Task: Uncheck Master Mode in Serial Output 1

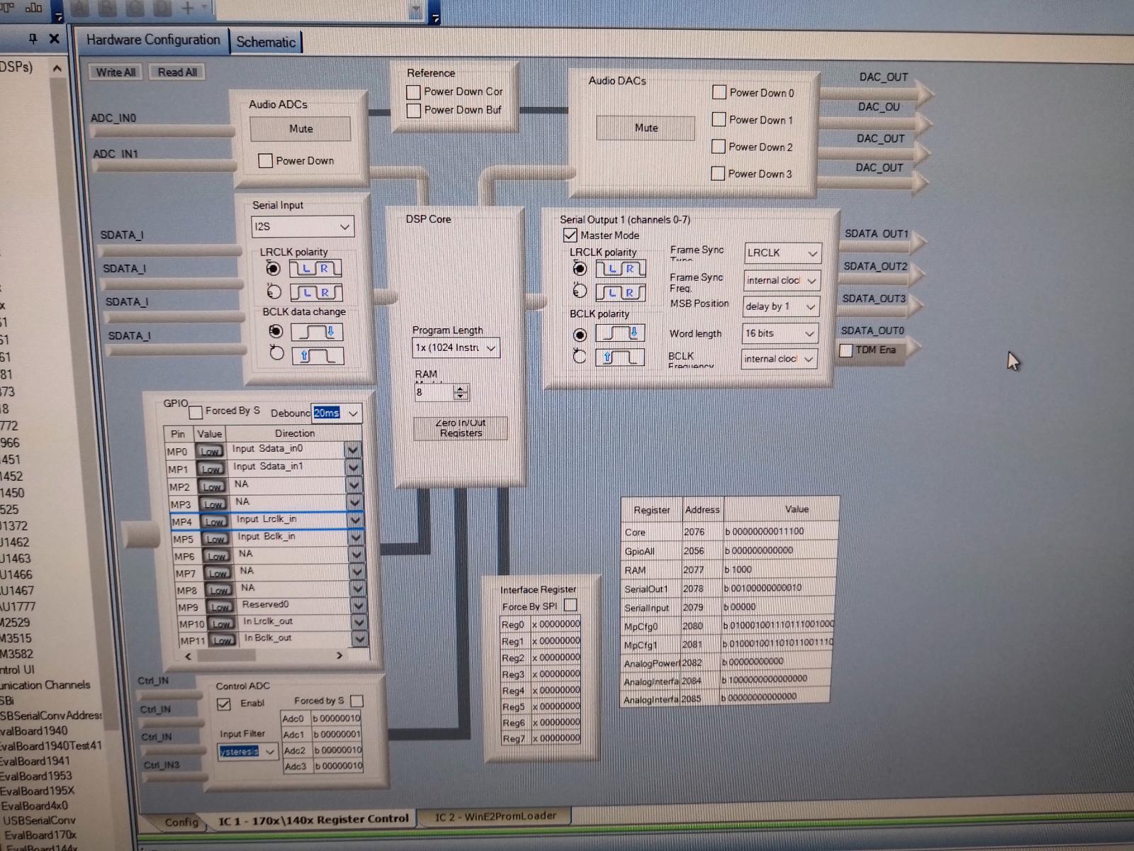Action: pyautogui.click(x=570, y=235)
